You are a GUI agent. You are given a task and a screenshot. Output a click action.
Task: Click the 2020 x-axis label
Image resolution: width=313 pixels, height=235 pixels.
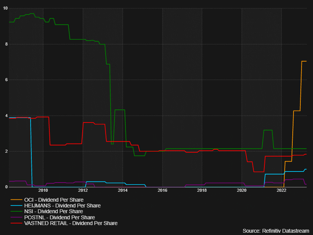pos(241,190)
